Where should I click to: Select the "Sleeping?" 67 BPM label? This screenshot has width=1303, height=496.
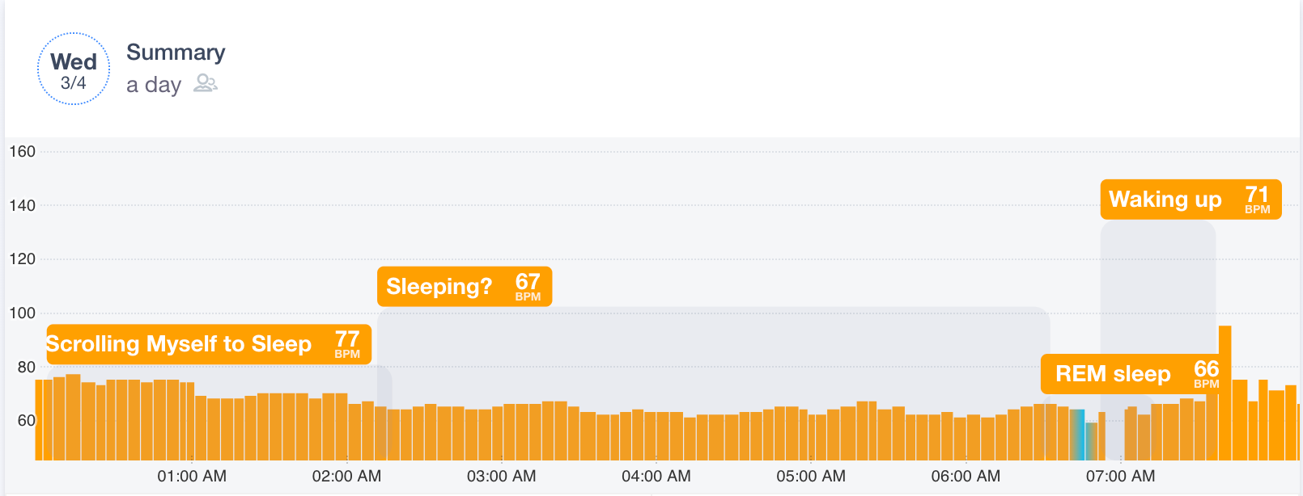click(465, 286)
